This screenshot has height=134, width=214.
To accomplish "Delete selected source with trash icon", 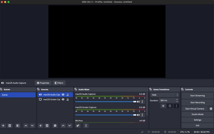I will coord(47,126).
